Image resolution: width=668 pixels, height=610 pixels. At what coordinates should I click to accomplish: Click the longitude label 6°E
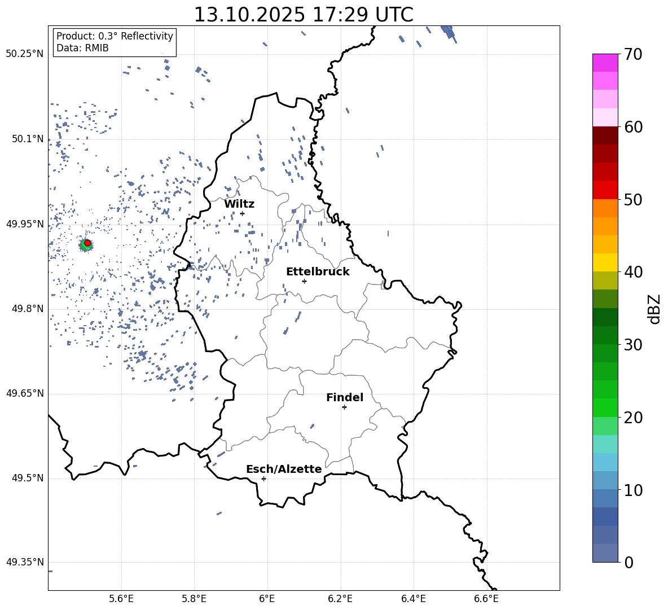[267, 599]
